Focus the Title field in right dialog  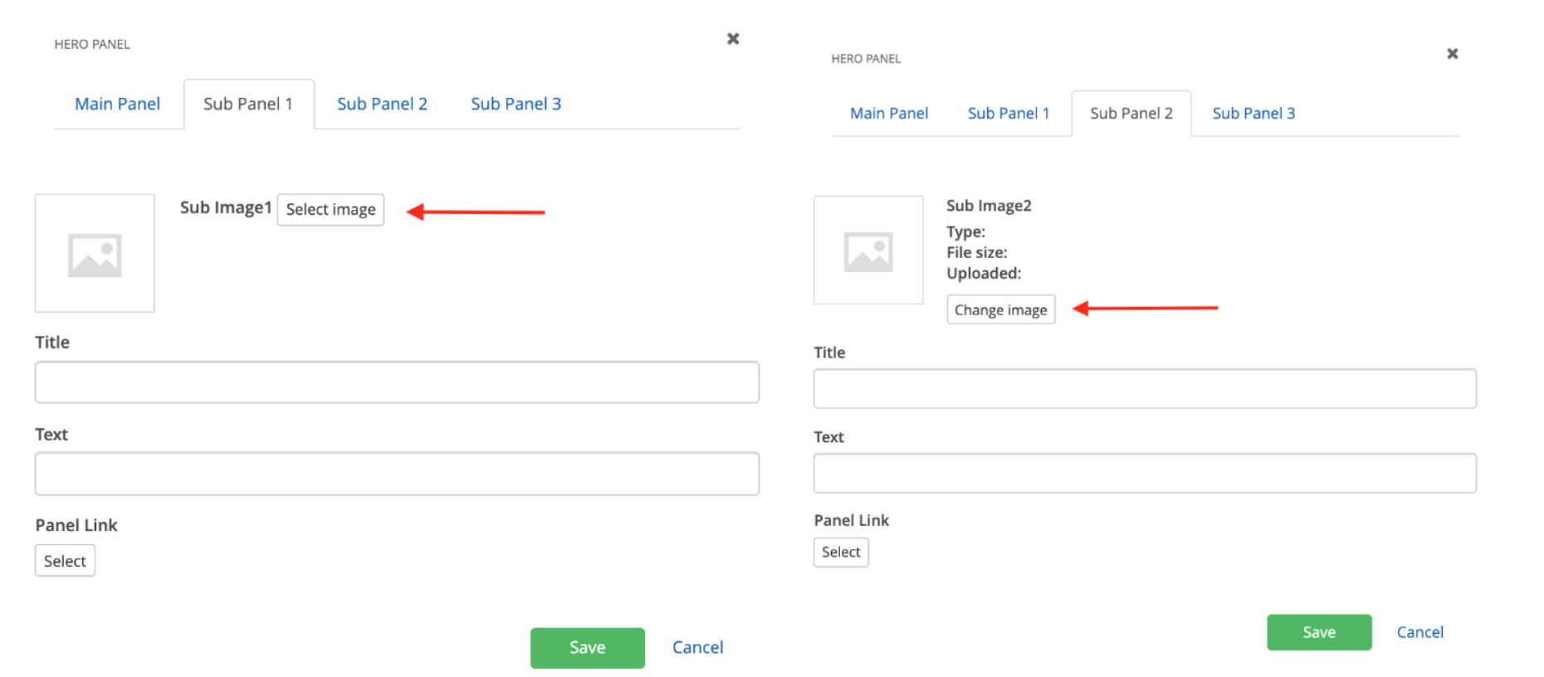pyautogui.click(x=1145, y=389)
